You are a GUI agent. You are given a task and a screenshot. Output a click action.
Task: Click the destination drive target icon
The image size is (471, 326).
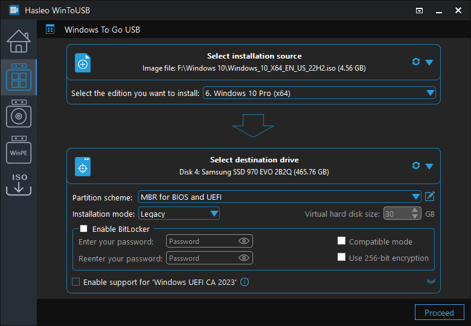tap(83, 167)
